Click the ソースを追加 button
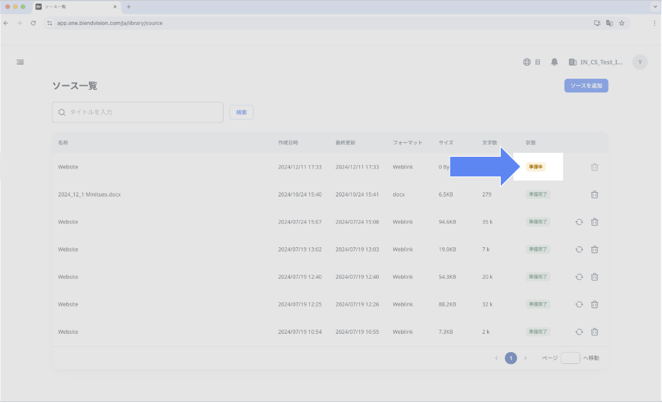662x403 pixels. pos(586,86)
